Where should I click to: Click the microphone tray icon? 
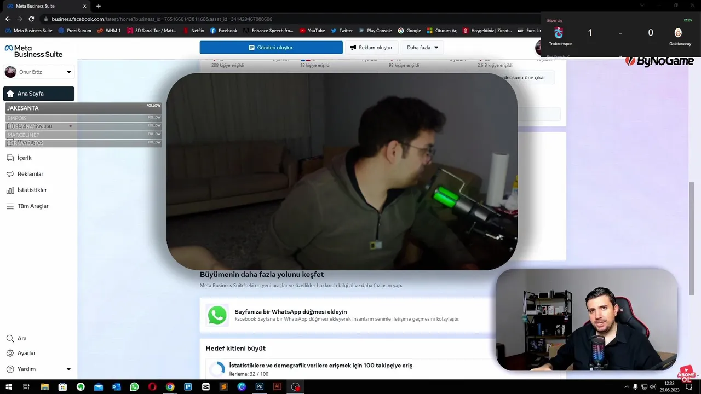[635, 387]
